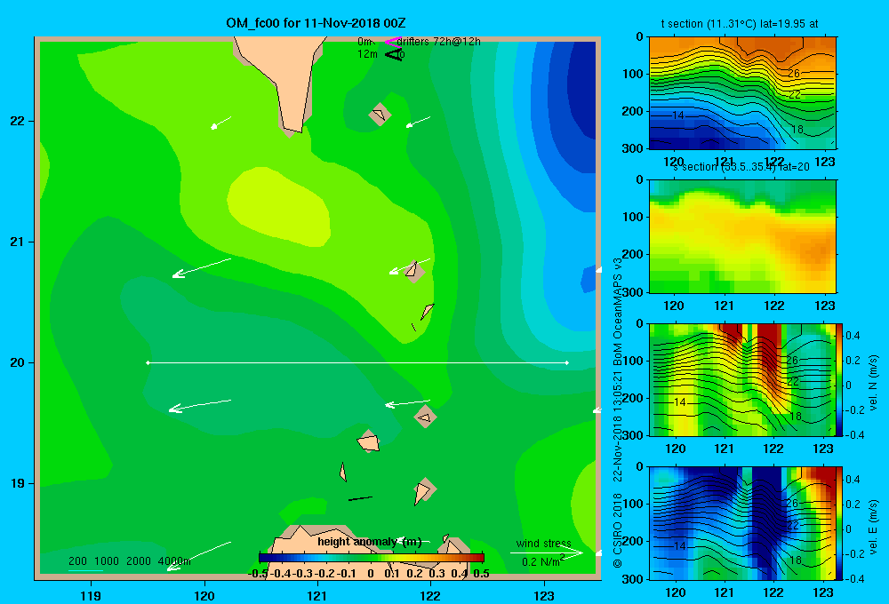Viewport: 889px width, 604px height.
Task: Click the 'vel. N (m/s)' axis label
Action: (873, 383)
